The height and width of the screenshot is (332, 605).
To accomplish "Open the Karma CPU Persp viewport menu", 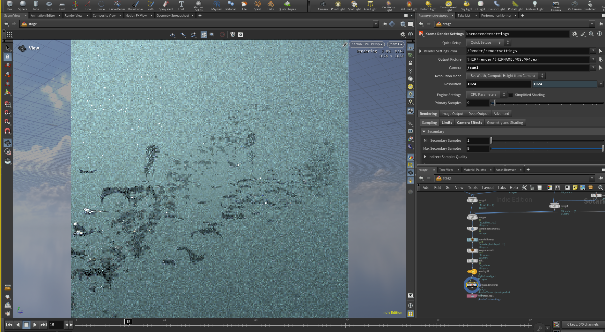I will (367, 44).
